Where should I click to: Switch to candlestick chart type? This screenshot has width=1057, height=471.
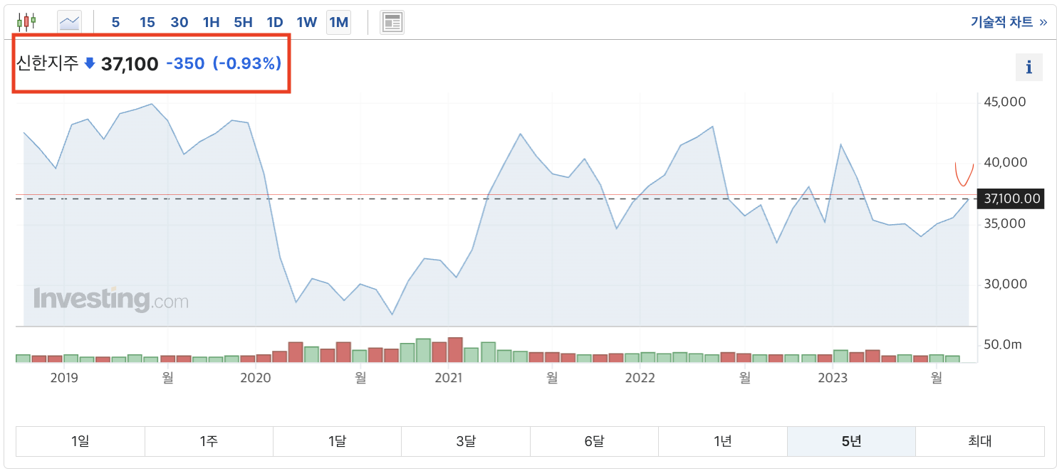point(26,22)
